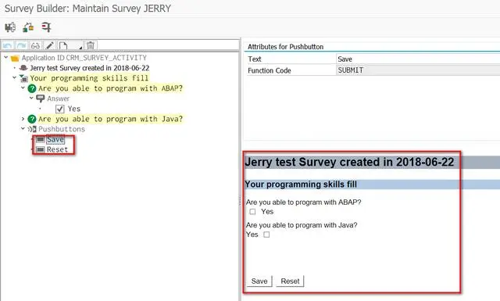Select the Pushbuttons tree node label
Screen dimensions: 500x301
click(62, 129)
